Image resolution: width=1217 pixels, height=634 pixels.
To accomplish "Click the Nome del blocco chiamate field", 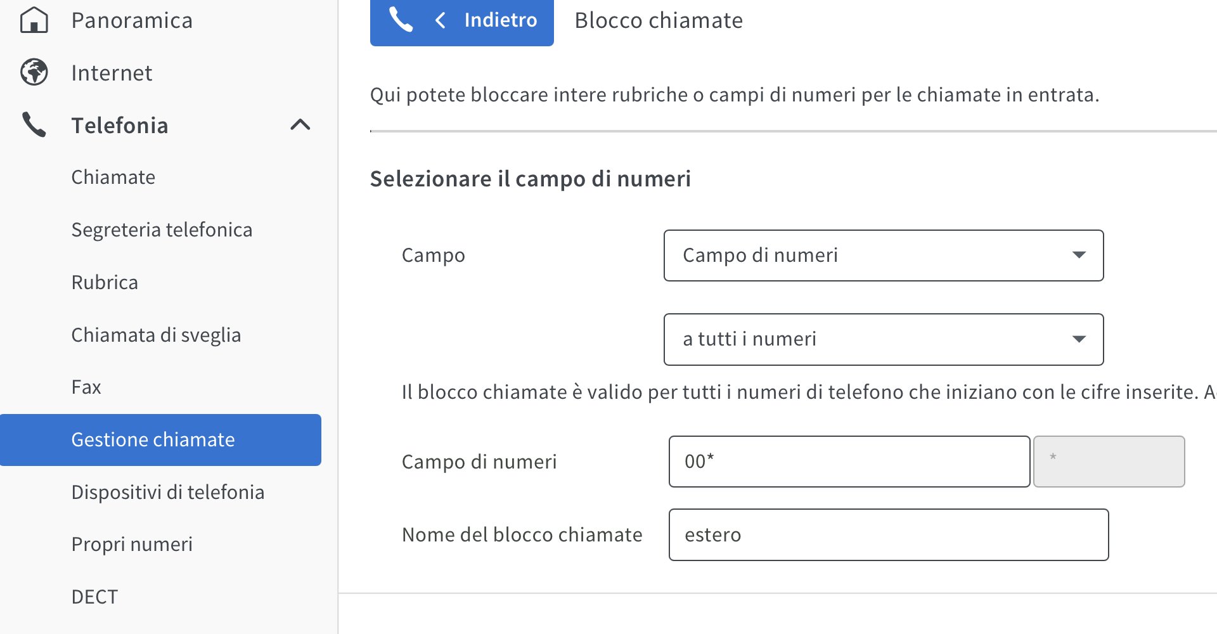I will (x=888, y=534).
